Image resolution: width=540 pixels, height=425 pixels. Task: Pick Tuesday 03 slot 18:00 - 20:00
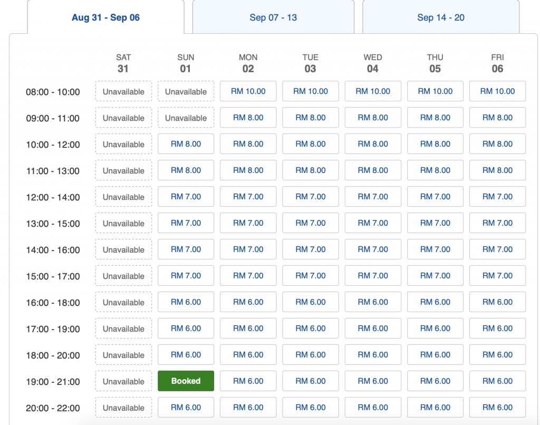pos(310,355)
